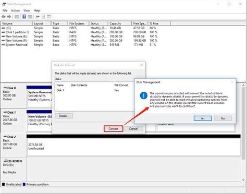Sort by the Status column header
This screenshot has height=194, width=247.
coord(98,23)
